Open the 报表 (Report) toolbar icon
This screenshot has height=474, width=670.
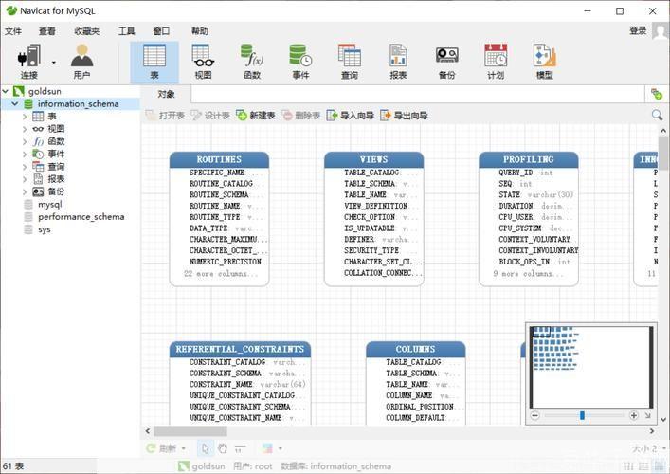(x=398, y=62)
